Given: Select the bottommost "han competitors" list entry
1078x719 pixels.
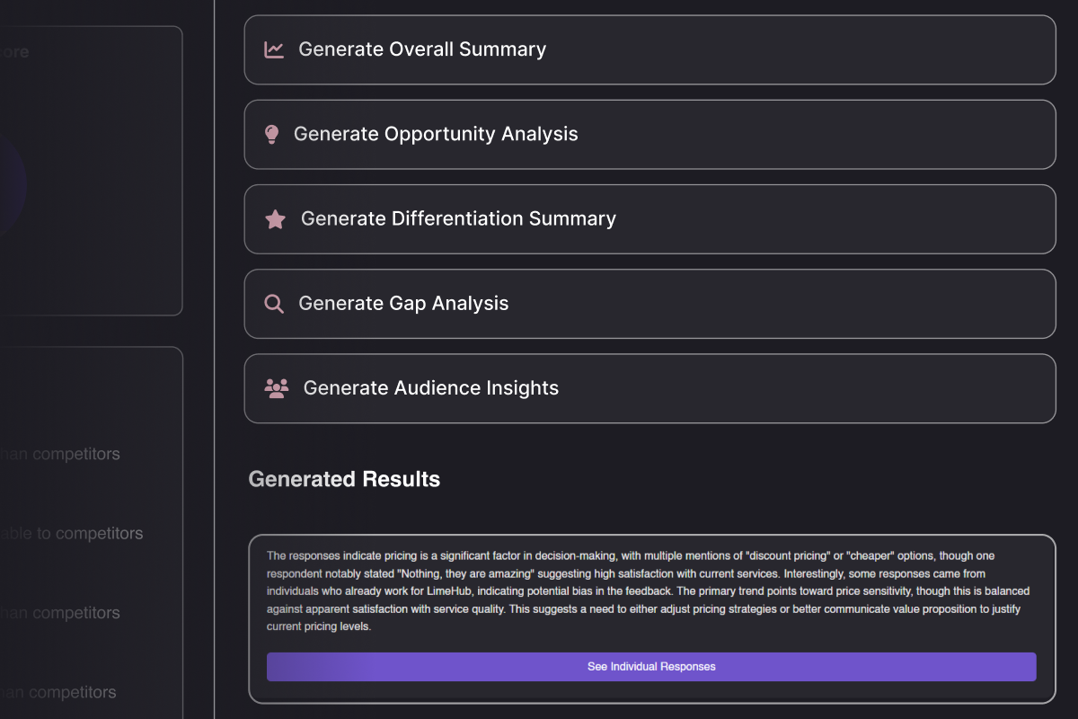Looking at the screenshot, I should [58, 693].
